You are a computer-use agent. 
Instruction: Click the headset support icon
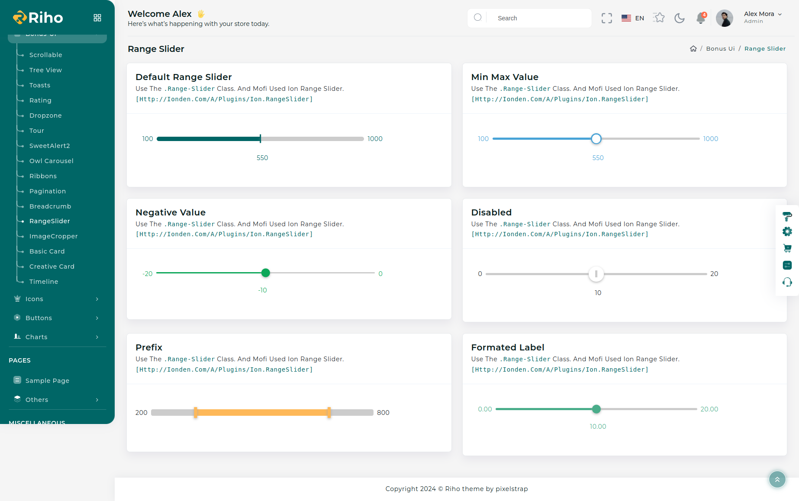[787, 282]
